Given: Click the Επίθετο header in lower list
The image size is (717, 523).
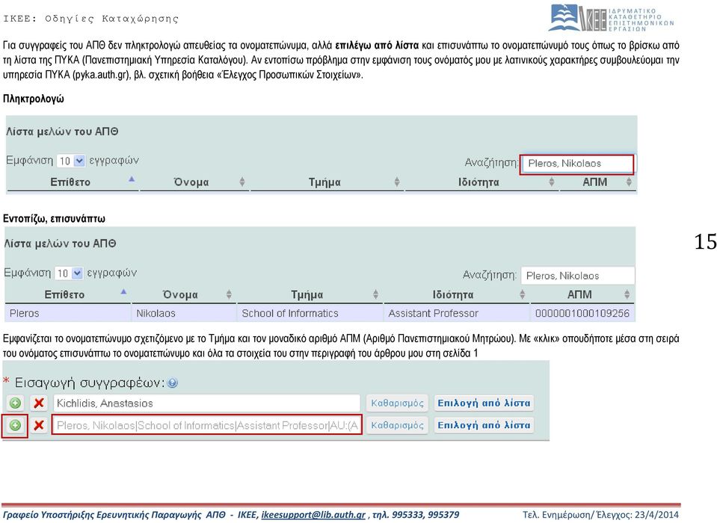Looking at the screenshot, I should tap(64, 294).
